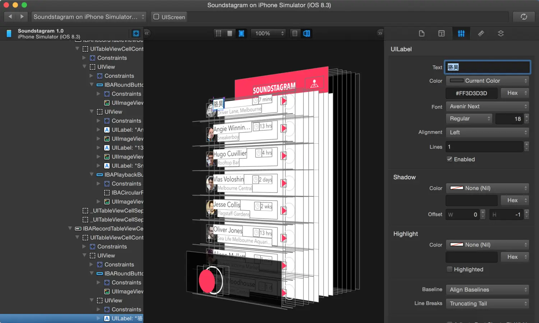The image size is (539, 323).
Task: Collapse the IBAPlaybackBu tree row
Action: click(92, 174)
